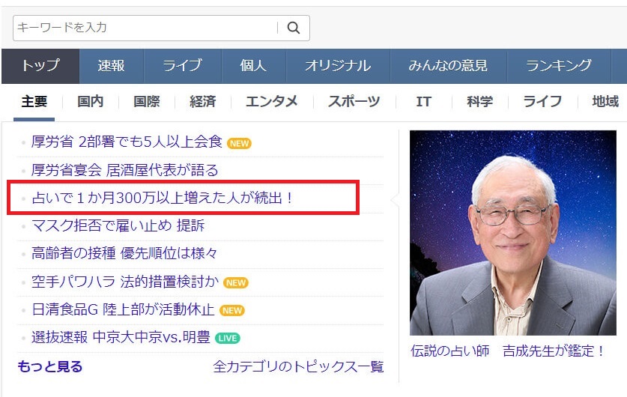Select the 国内 category
This screenshot has width=627, height=397.
pyautogui.click(x=90, y=102)
